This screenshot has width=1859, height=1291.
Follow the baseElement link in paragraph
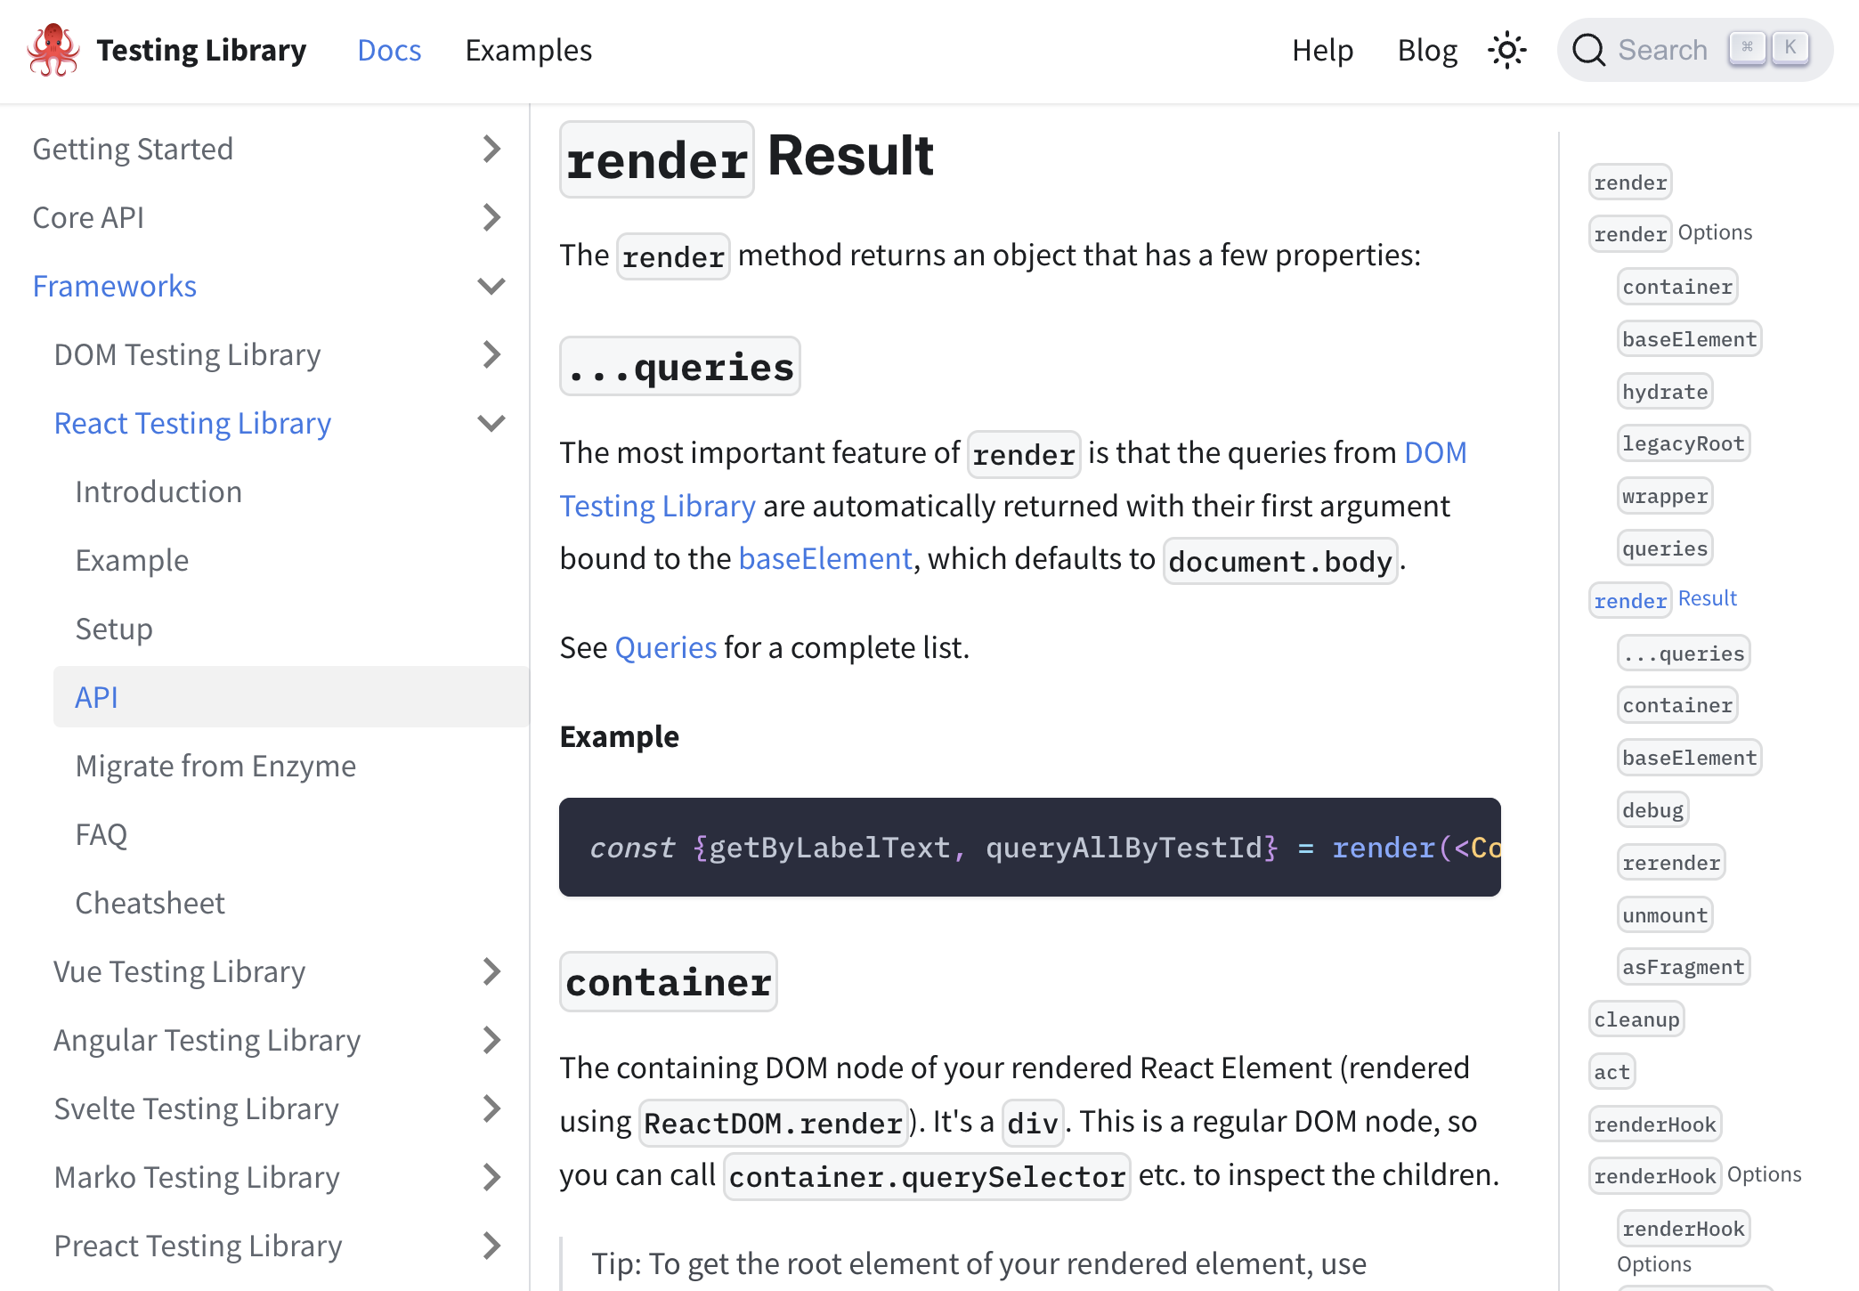(x=824, y=558)
